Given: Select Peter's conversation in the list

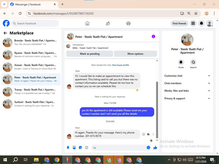Looking at the screenshot, I should [x=31, y=79].
